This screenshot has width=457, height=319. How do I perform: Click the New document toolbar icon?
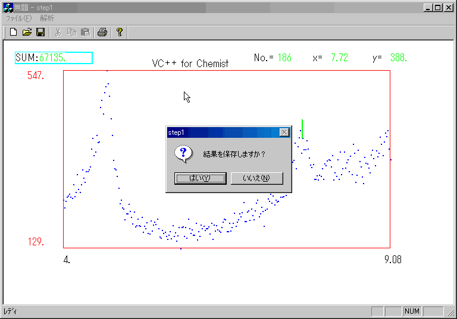click(x=14, y=32)
